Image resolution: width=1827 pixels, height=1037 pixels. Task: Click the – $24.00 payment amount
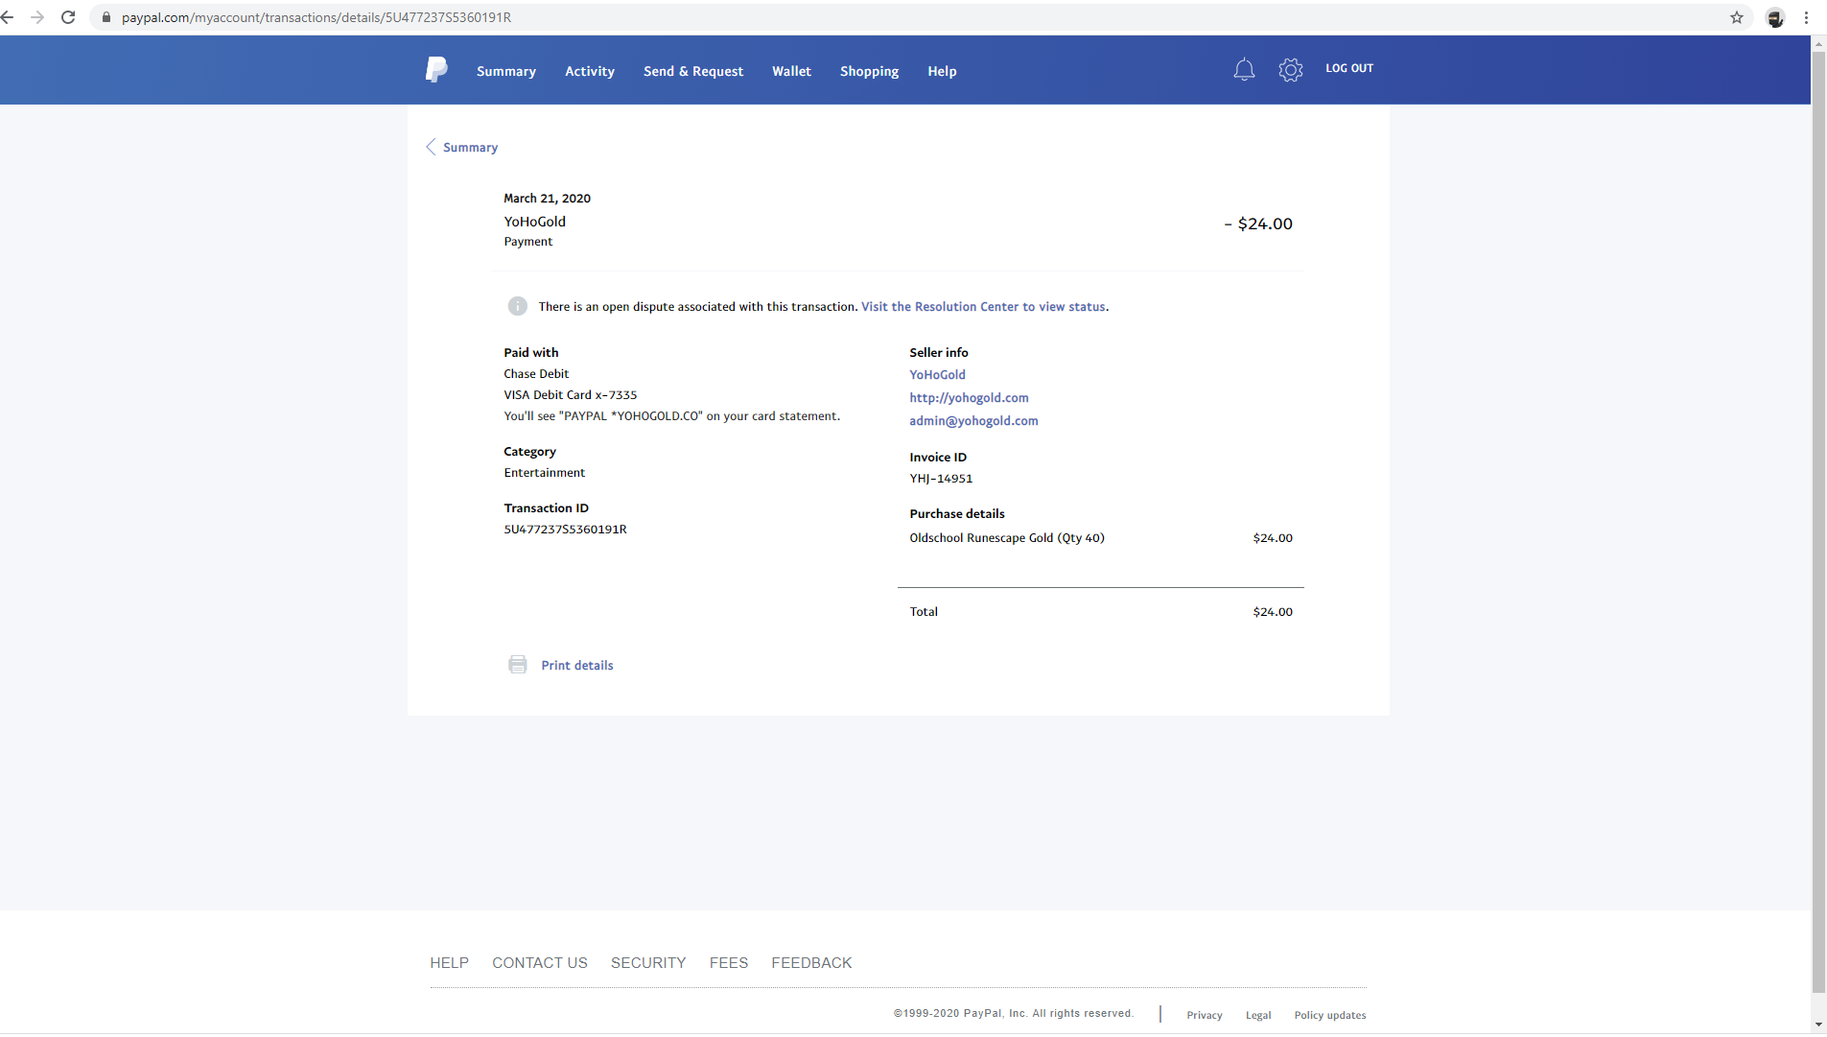(x=1258, y=224)
